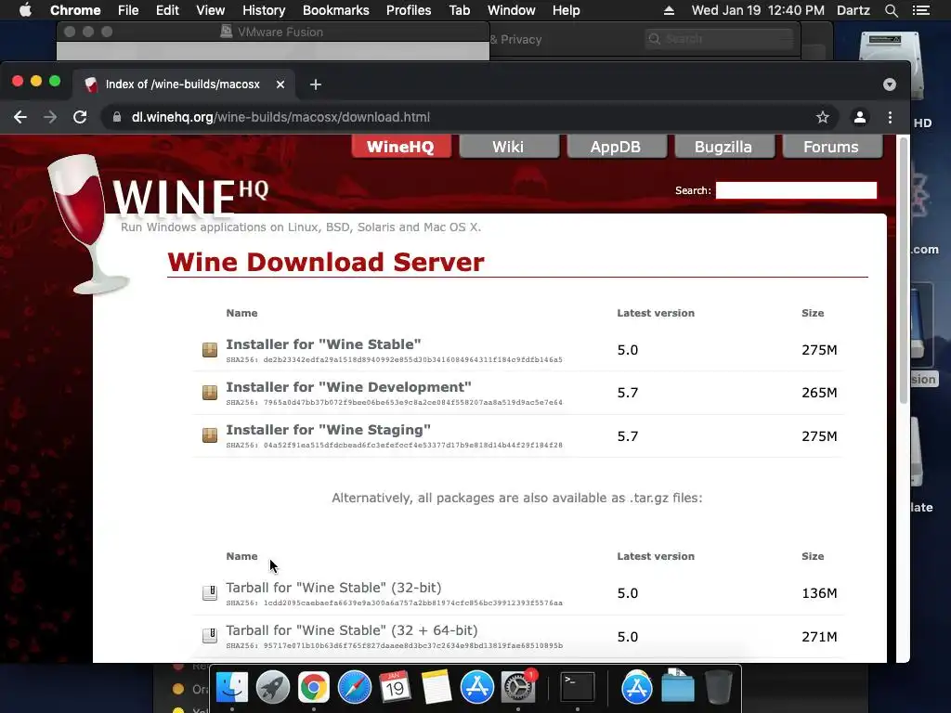
Task: Open Launchpad from the Dock
Action: pos(272,687)
